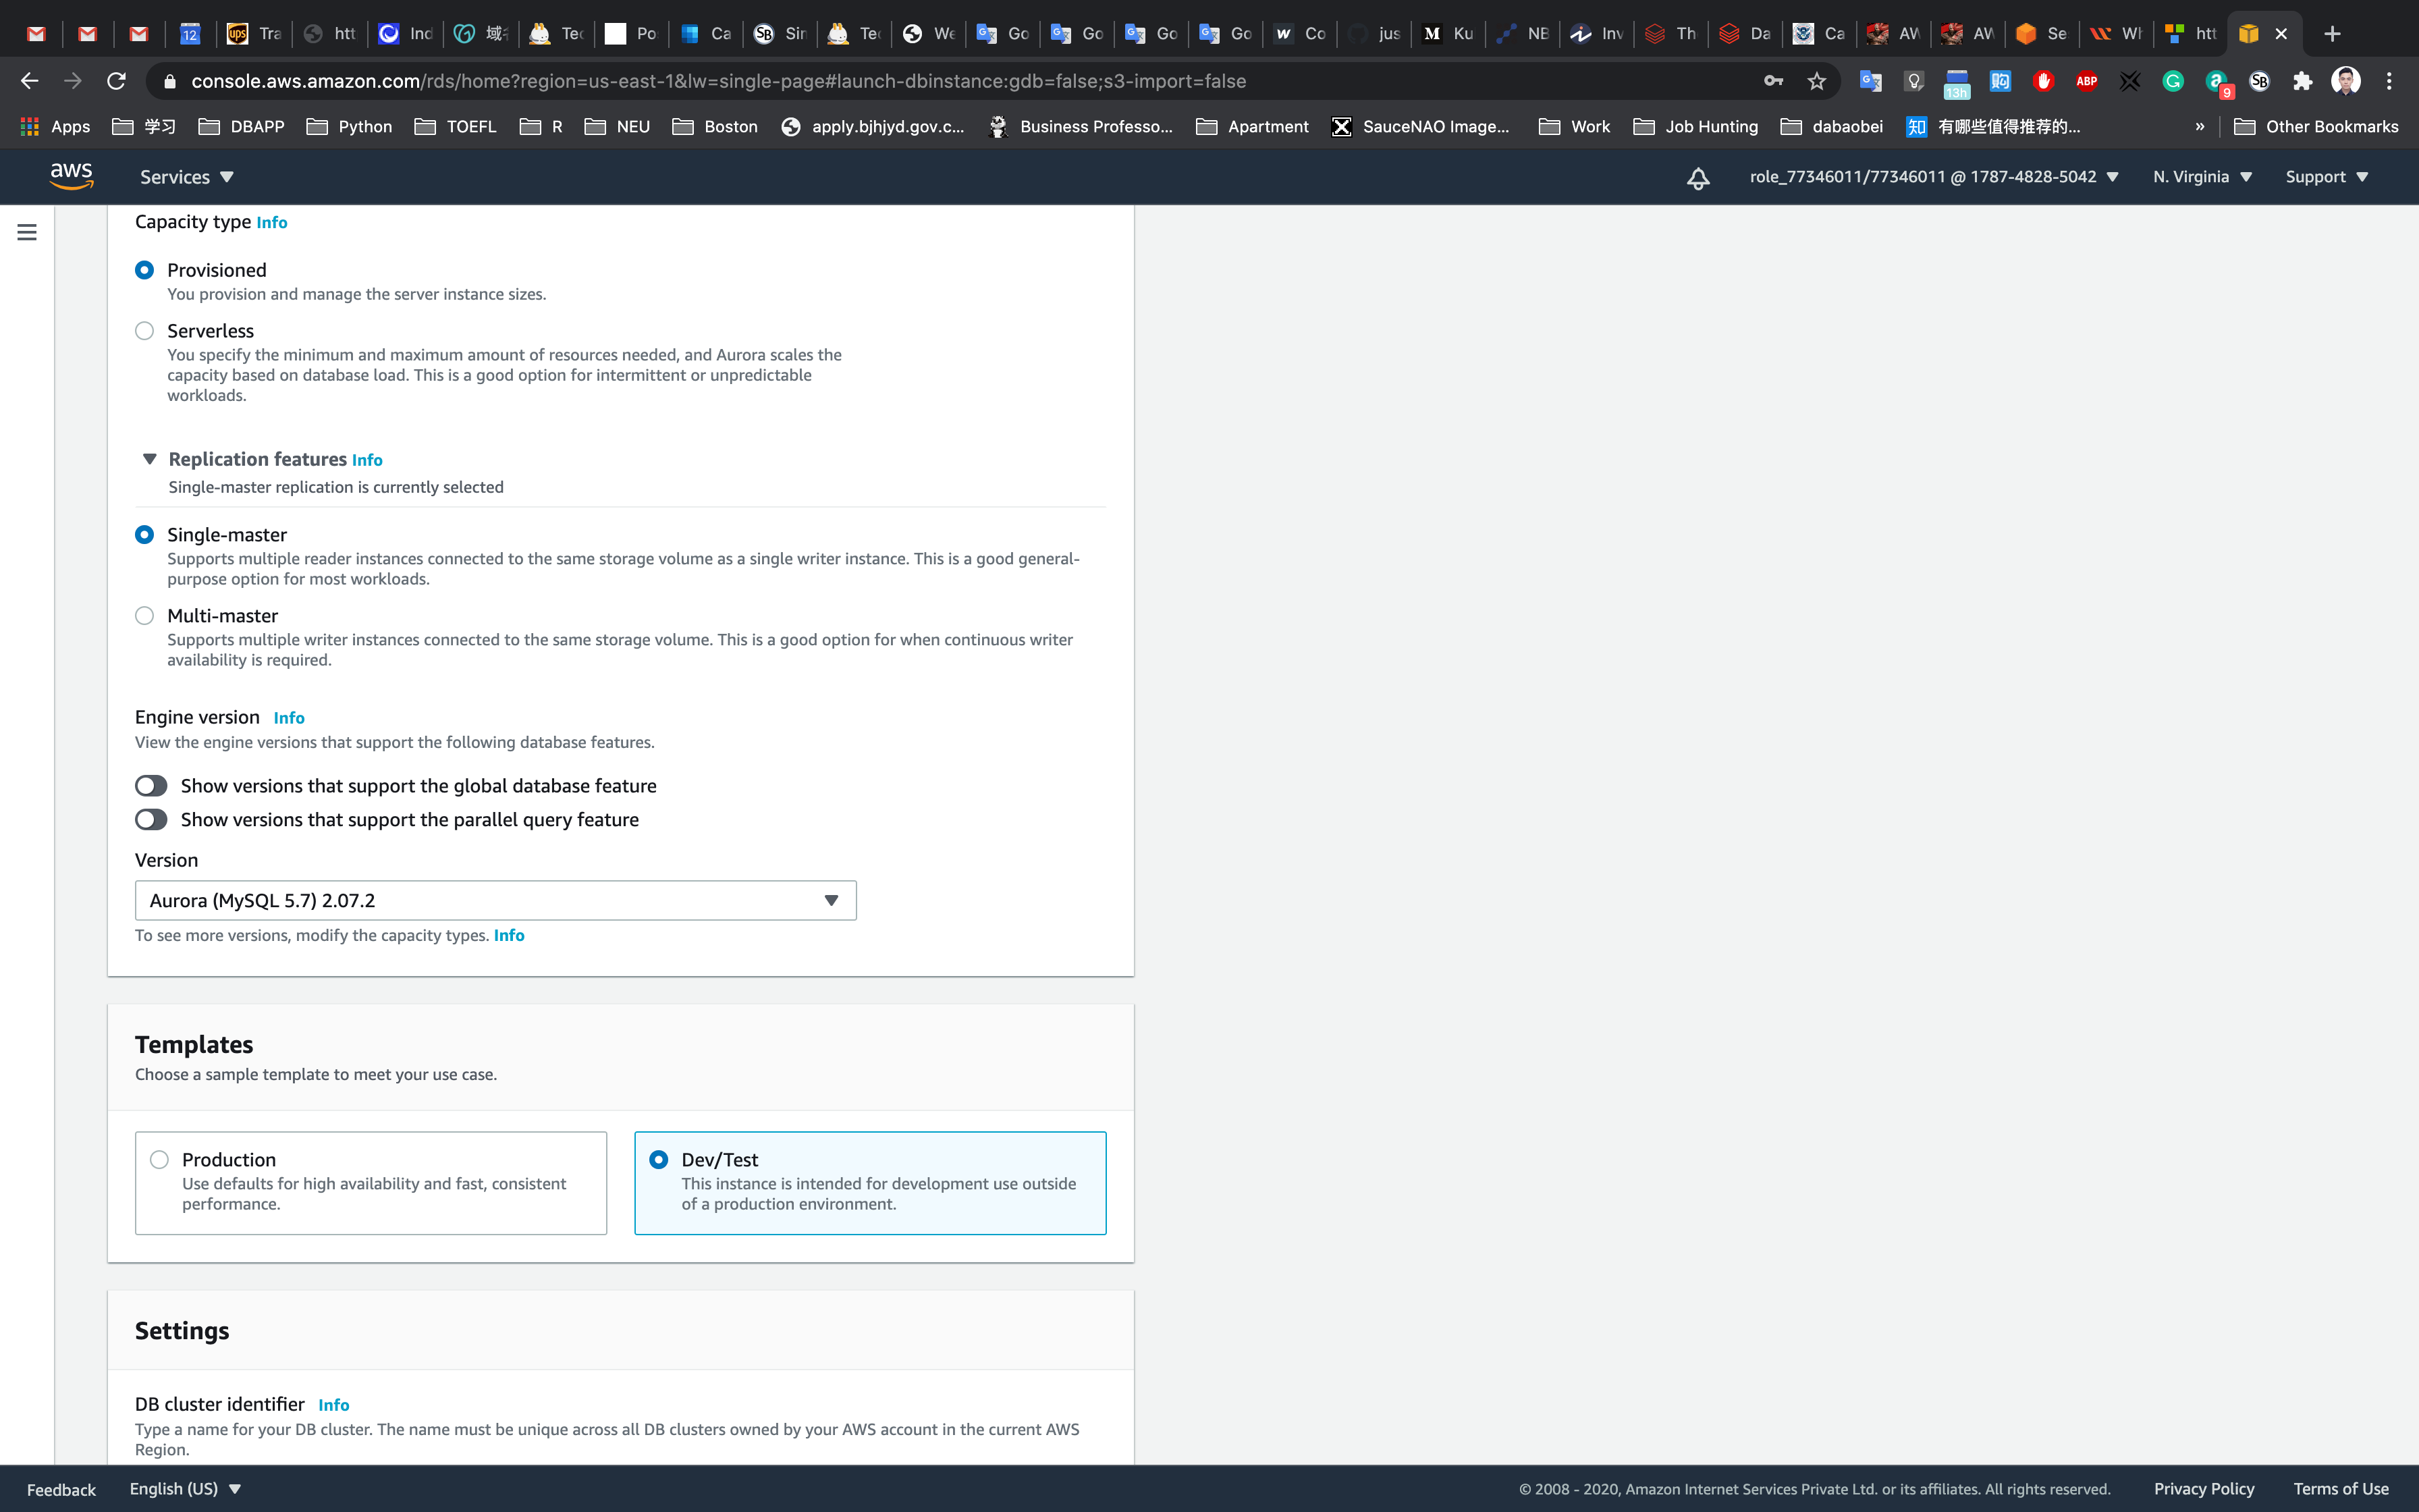Screen dimensions: 2419x1512
Task: Open the AWS home logo
Action: [x=72, y=176]
